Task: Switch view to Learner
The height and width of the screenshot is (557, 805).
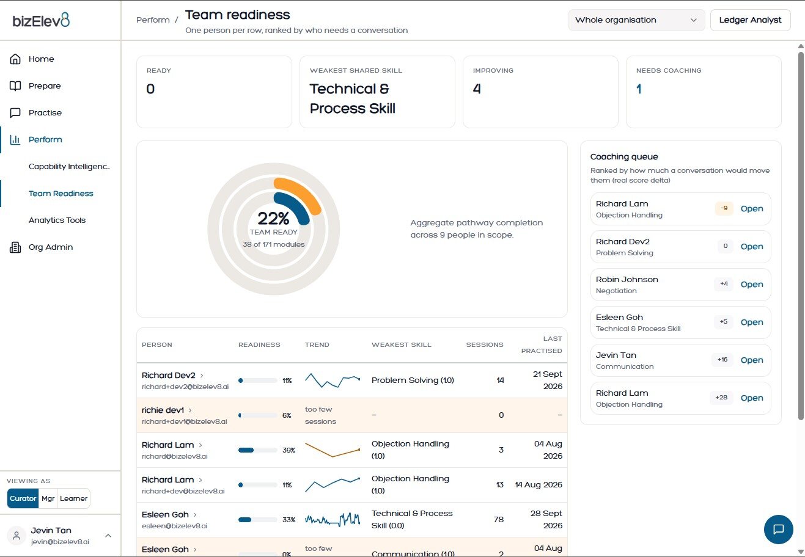Action: (73, 498)
